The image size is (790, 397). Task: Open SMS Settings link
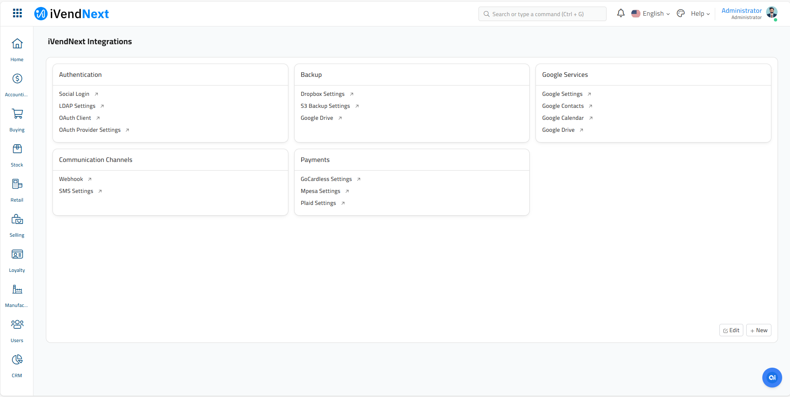click(x=76, y=191)
